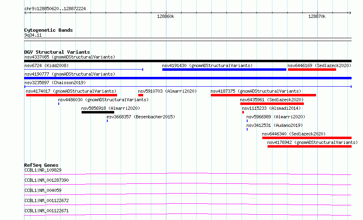This screenshot has width=363, height=220.
Task: Open nsv4191430 gnomAD variant label
Action: [207, 65]
